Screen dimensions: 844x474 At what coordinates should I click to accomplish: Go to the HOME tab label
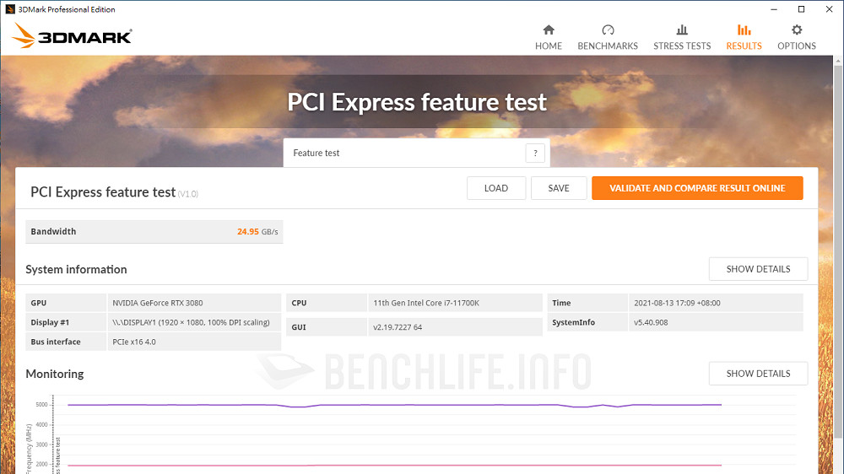point(549,46)
